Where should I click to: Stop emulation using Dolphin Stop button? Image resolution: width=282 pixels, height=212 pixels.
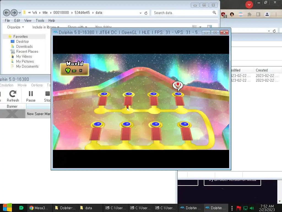click(x=47, y=96)
